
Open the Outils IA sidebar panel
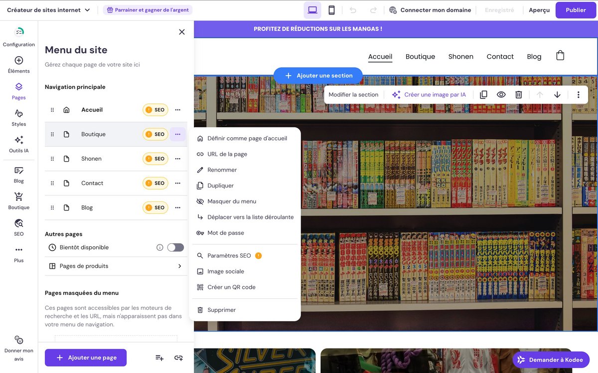pos(19,144)
